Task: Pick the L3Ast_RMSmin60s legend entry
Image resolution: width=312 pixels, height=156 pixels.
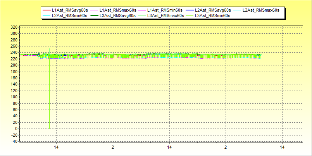Action: pyautogui.click(x=212, y=15)
